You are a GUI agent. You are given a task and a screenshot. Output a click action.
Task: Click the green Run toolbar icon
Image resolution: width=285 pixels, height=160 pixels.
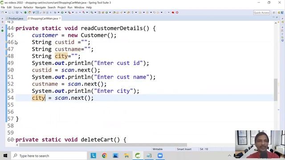pos(62,12)
